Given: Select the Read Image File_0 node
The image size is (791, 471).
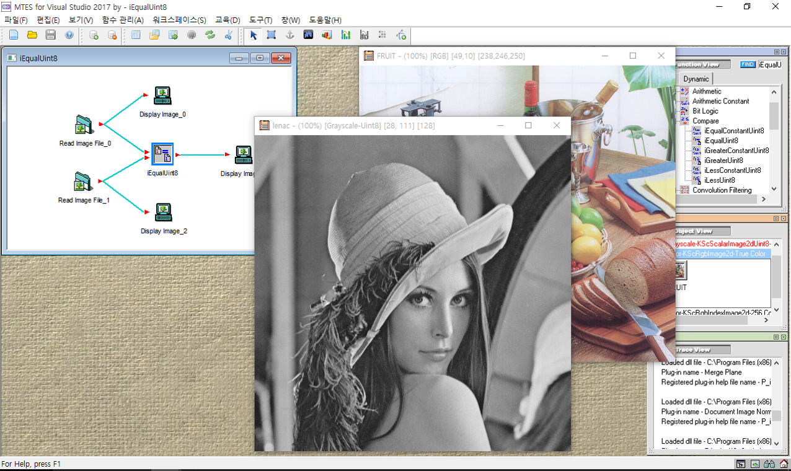Looking at the screenshot, I should click(84, 125).
